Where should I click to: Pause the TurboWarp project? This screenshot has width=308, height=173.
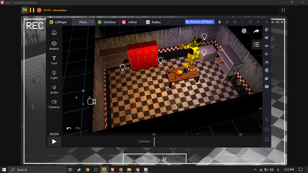coord(32,10)
